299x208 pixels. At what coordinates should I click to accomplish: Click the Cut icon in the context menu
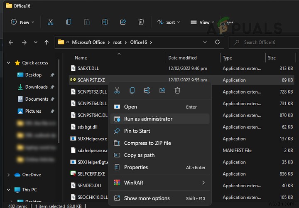pos(117,90)
